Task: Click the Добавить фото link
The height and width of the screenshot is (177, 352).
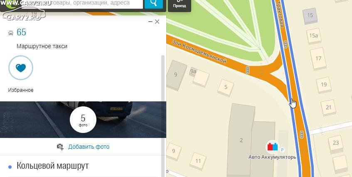Action: point(89,147)
